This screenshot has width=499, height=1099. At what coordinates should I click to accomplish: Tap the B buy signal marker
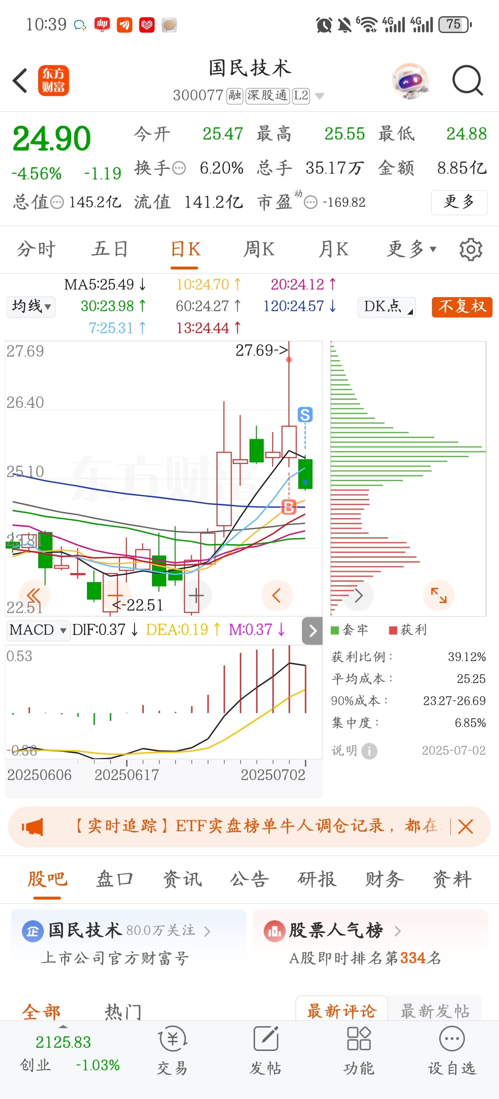(x=289, y=507)
